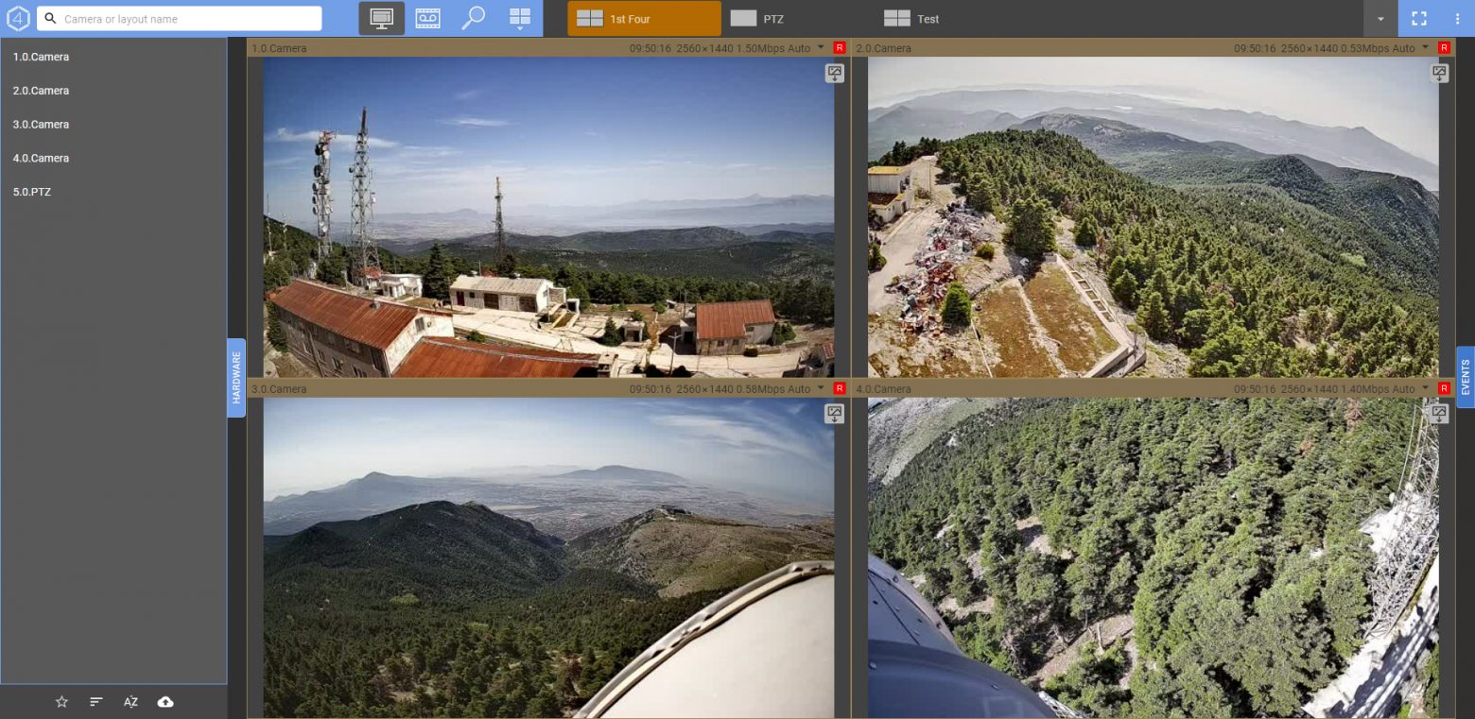The height and width of the screenshot is (719, 1475).
Task: Sort camera list alphabetically with A-Z icon
Action: pos(130,702)
